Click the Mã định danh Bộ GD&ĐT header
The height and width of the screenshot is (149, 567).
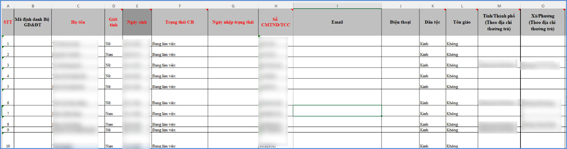[33, 22]
